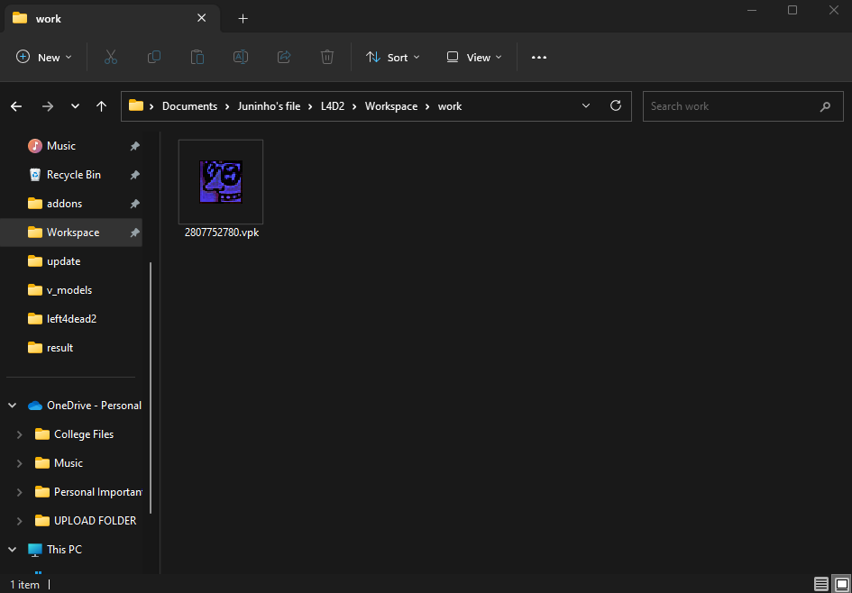The image size is (852, 593).
Task: Click the Copy icon in toolbar
Action: [154, 57]
